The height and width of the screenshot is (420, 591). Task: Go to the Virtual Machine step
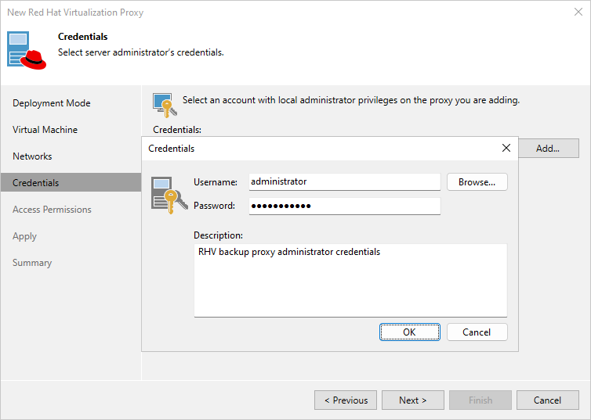tap(45, 130)
